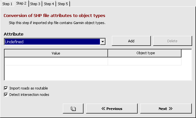This screenshot has height=118, width=196.
Task: Go to the Step 3 tab
Action: click(x=35, y=4)
